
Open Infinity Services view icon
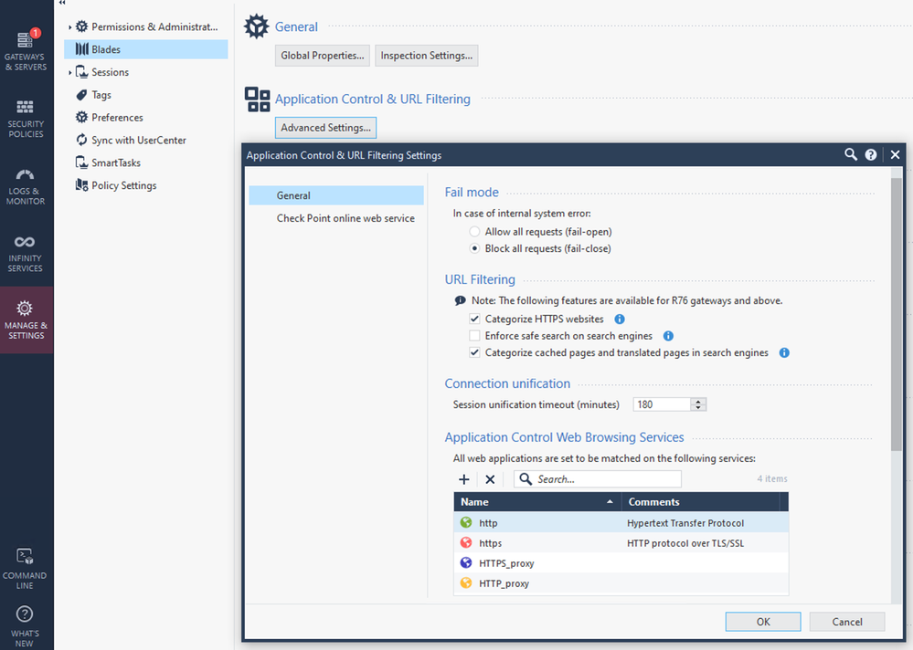point(25,242)
